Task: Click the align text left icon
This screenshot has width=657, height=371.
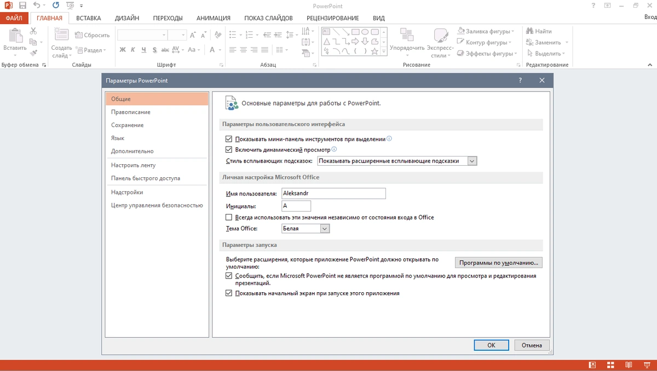Action: tap(232, 50)
